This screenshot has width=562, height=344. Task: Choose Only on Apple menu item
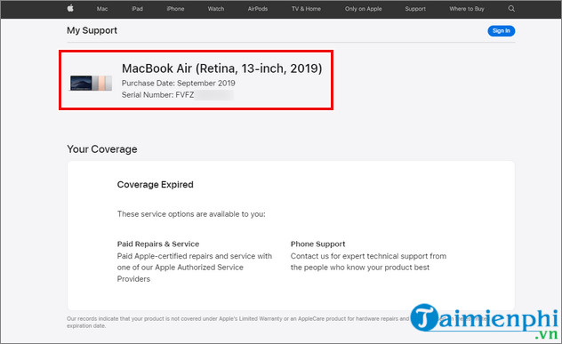tap(363, 9)
